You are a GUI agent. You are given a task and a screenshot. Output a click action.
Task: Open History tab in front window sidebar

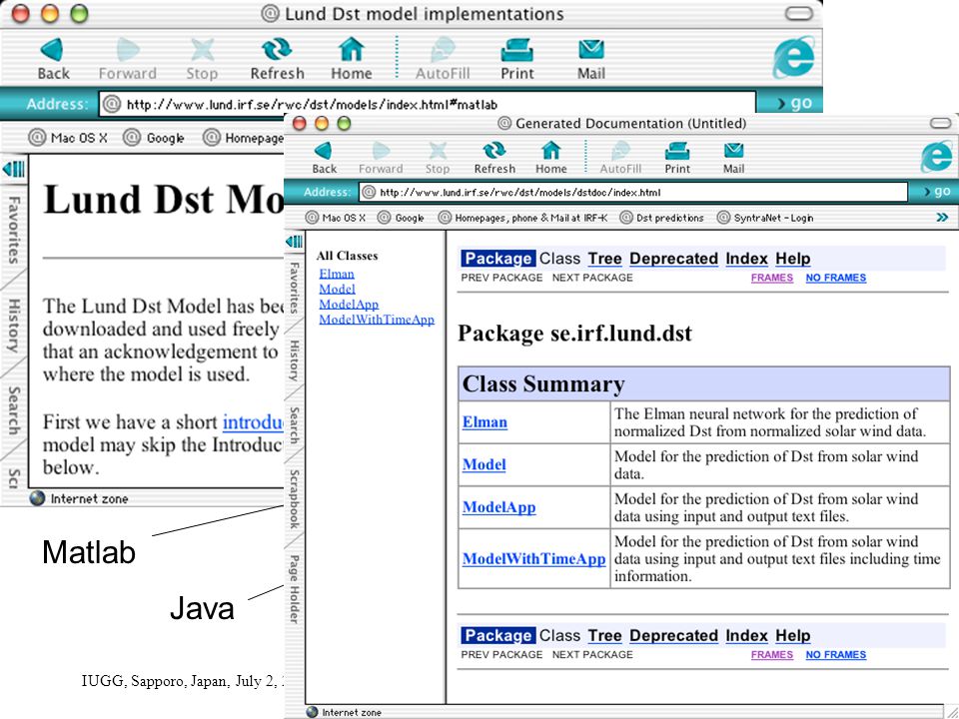[294, 360]
